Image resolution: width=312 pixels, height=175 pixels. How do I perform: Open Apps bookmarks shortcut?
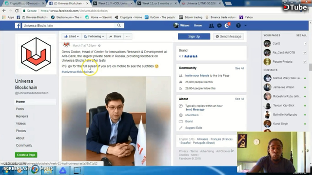[x=8, y=17]
